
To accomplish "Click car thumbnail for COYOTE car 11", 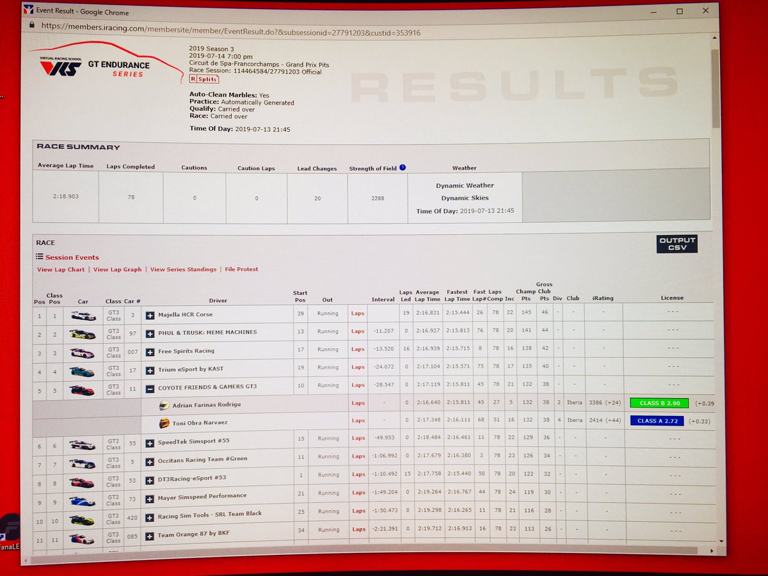I will pos(83,390).
